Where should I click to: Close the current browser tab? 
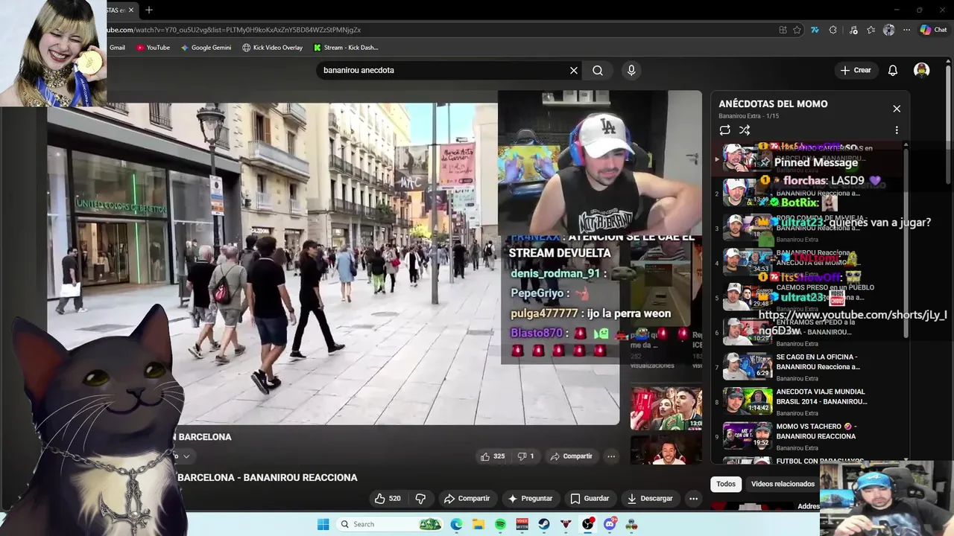(x=131, y=10)
